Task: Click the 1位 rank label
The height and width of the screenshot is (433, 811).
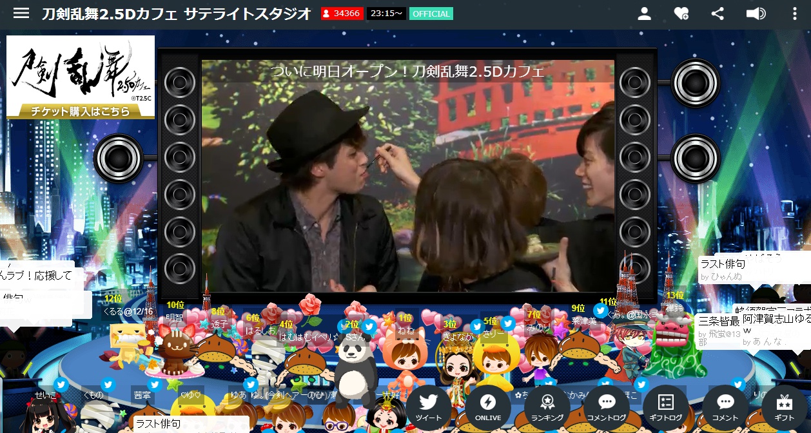Action: pos(405,318)
